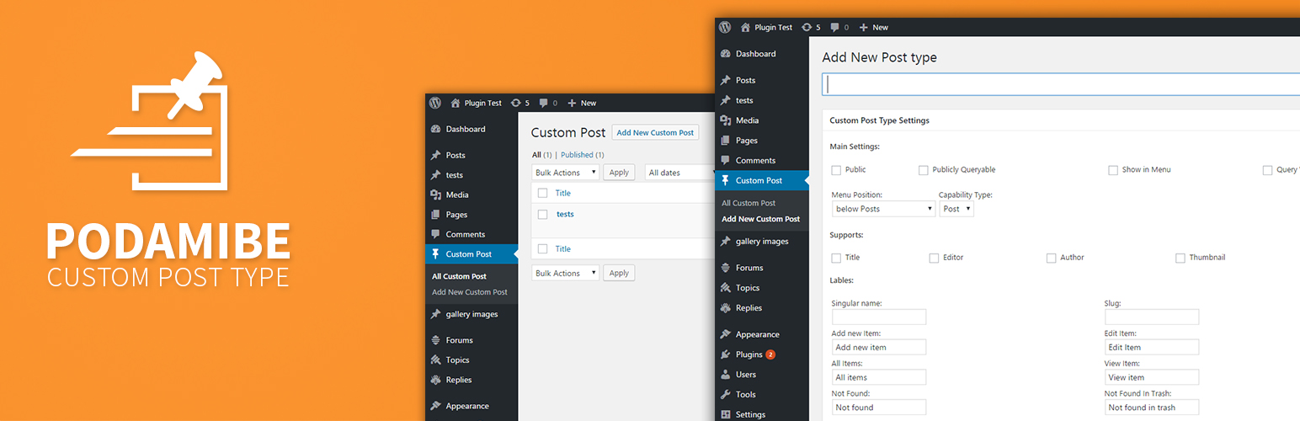The image size is (1300, 421).
Task: Sort by Title column header link
Action: [x=562, y=193]
